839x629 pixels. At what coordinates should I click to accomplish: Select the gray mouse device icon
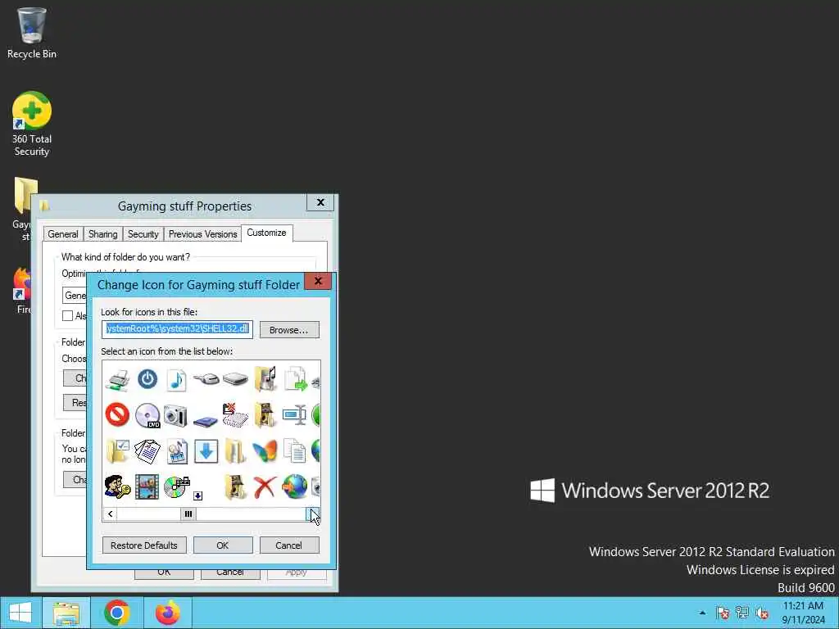pyautogui.click(x=206, y=379)
